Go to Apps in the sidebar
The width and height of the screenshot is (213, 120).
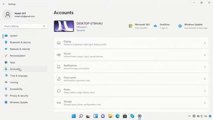(x=25, y=62)
